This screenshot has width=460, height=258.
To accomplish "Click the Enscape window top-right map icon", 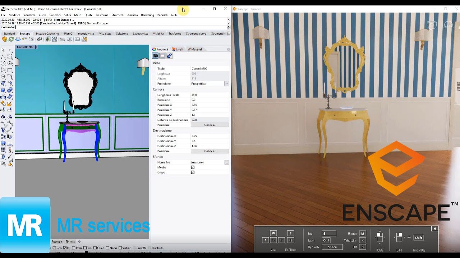I will click(x=448, y=25).
